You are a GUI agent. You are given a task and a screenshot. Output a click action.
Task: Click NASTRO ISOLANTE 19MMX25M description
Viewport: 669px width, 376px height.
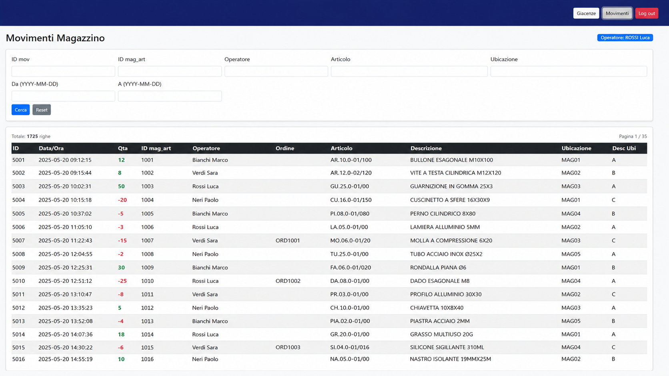pyautogui.click(x=450, y=359)
